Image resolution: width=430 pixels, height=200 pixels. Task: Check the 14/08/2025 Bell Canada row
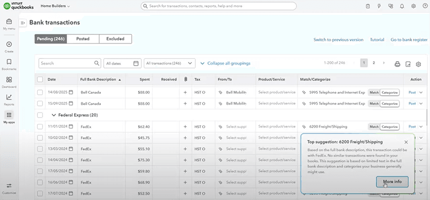point(40,92)
